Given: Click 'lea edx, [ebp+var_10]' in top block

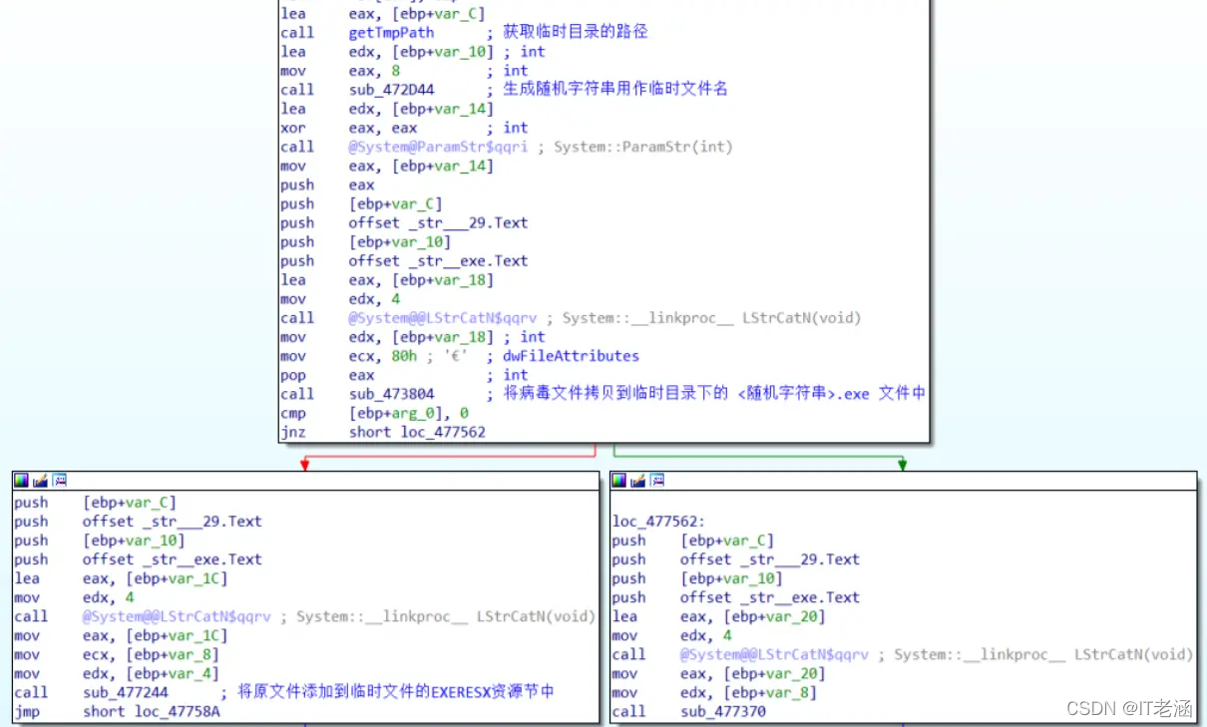Looking at the screenshot, I should 387,52.
